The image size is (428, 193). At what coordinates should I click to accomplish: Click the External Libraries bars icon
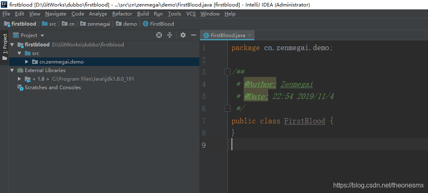20,70
